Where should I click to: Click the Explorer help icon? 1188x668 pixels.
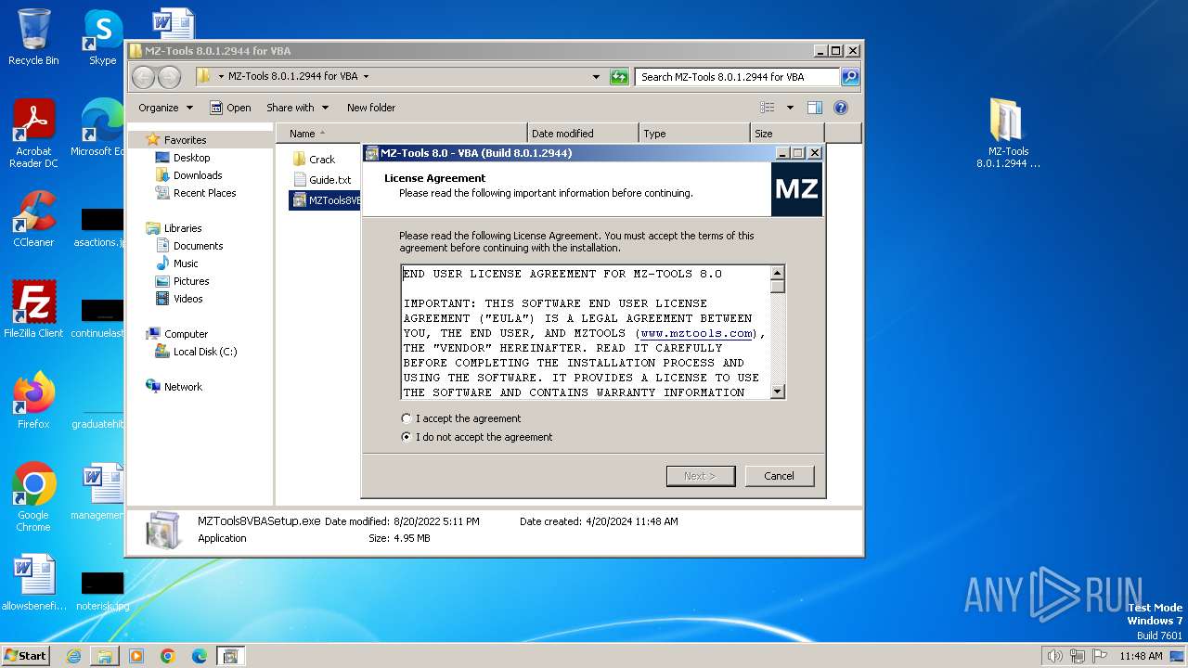click(840, 108)
